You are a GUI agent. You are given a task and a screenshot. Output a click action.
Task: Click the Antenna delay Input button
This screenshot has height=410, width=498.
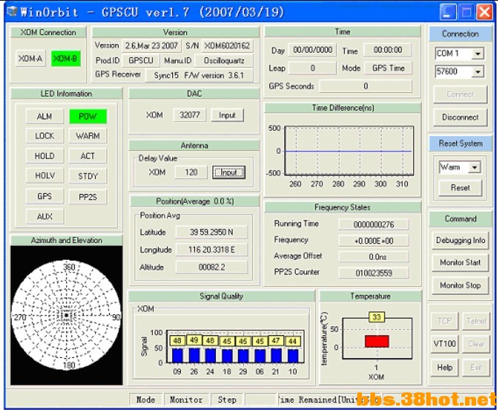point(228,173)
